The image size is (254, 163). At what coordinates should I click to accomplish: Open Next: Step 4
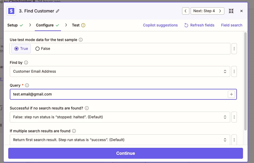207,11
